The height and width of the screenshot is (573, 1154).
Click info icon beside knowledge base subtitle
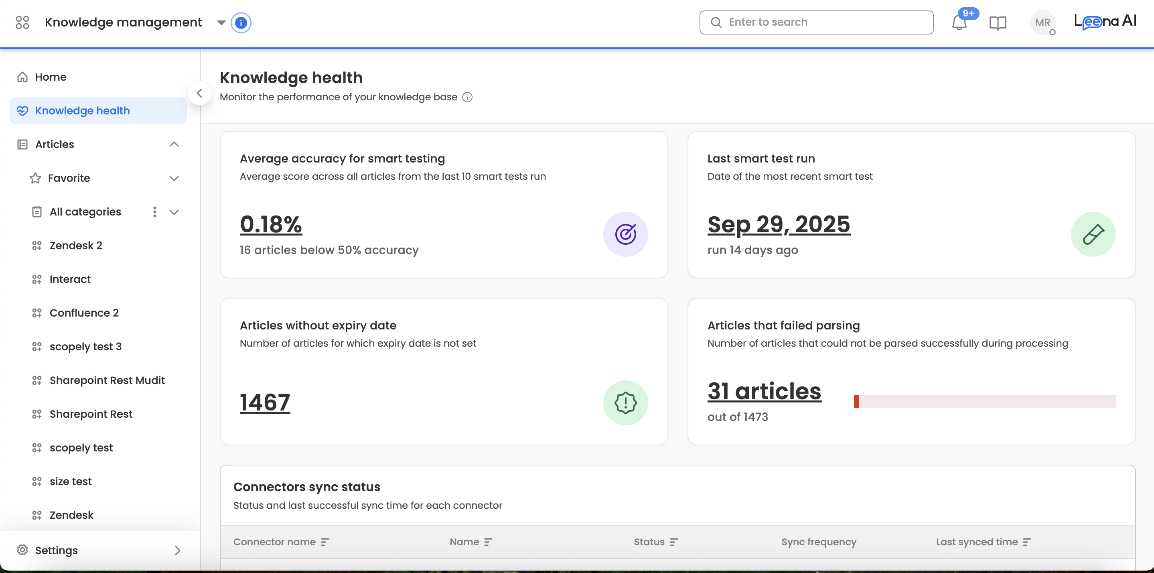pos(467,97)
